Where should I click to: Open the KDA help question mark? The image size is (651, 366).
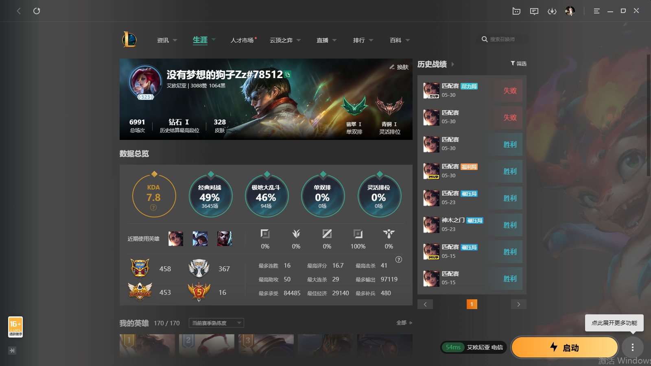pos(153,207)
